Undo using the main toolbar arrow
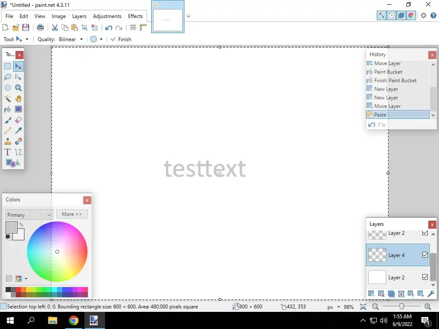This screenshot has width=439, height=329. point(108,27)
